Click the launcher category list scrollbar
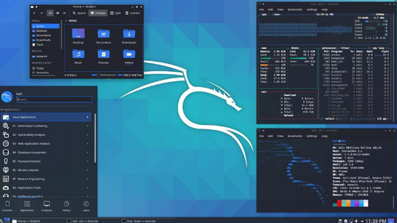 [95, 138]
